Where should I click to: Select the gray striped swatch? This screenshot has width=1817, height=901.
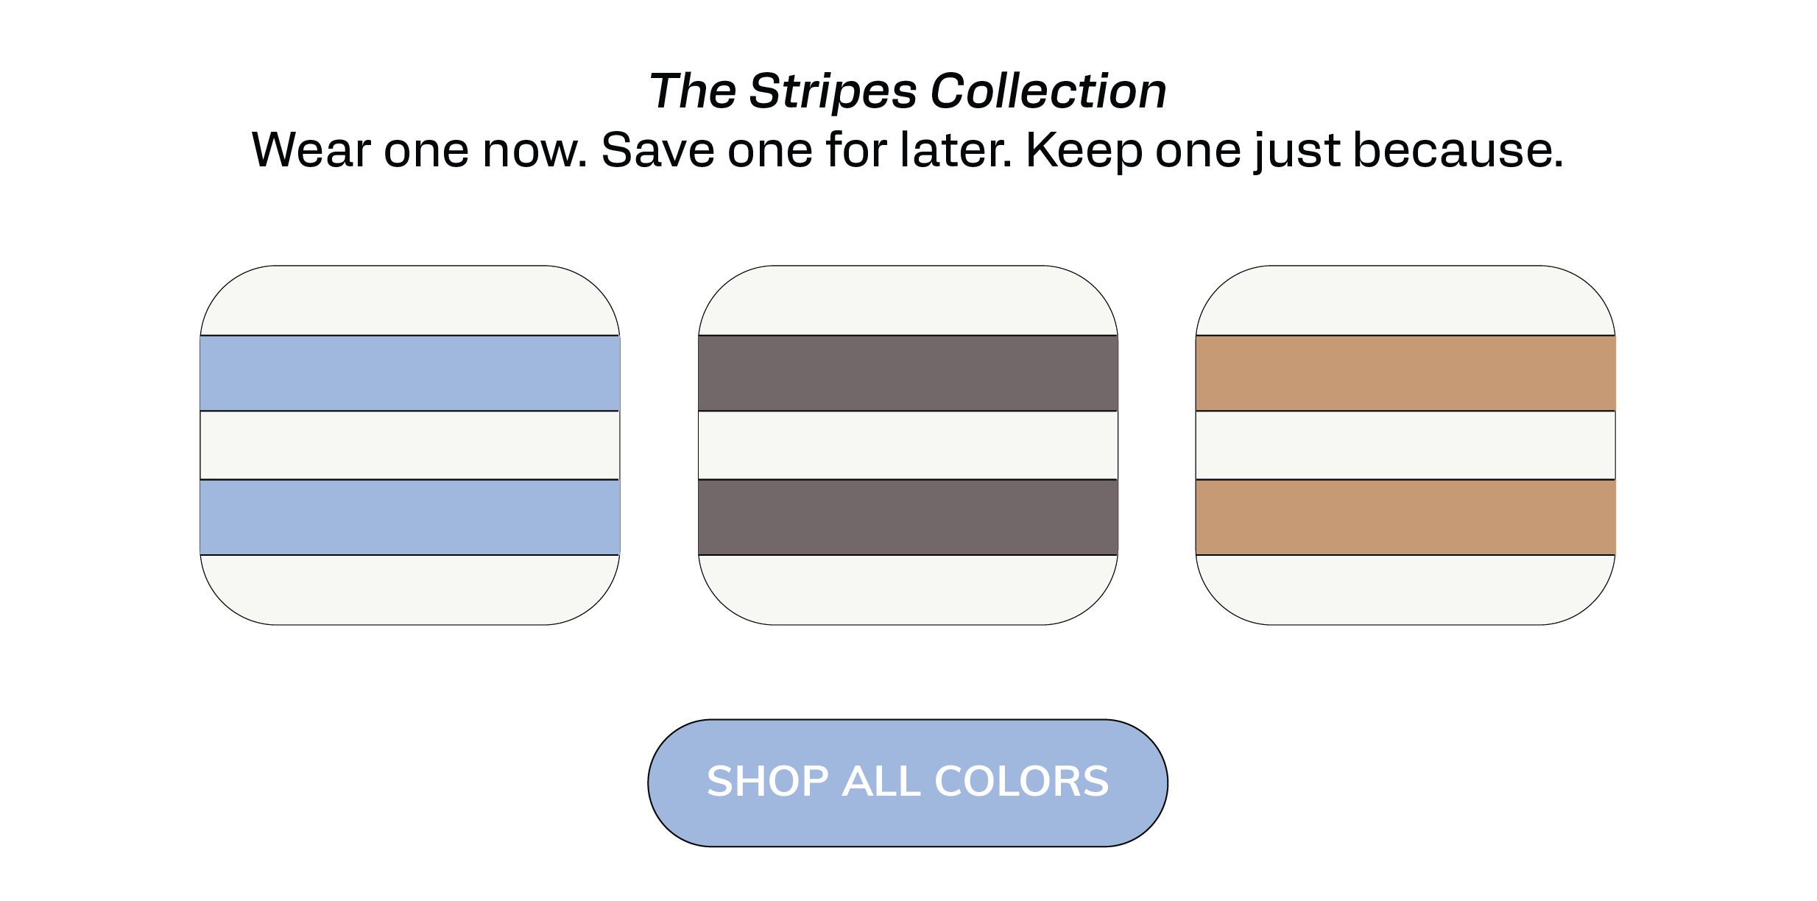tap(908, 445)
